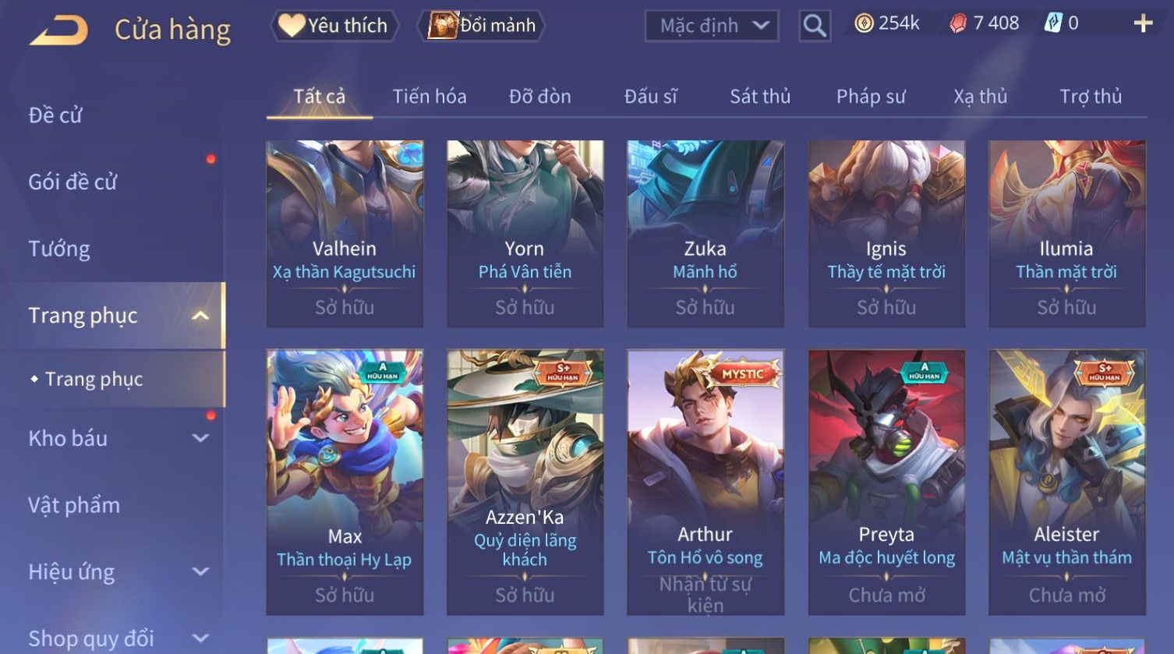Open Gói đề cử in the sidebar
This screenshot has width=1174, height=654.
(72, 182)
